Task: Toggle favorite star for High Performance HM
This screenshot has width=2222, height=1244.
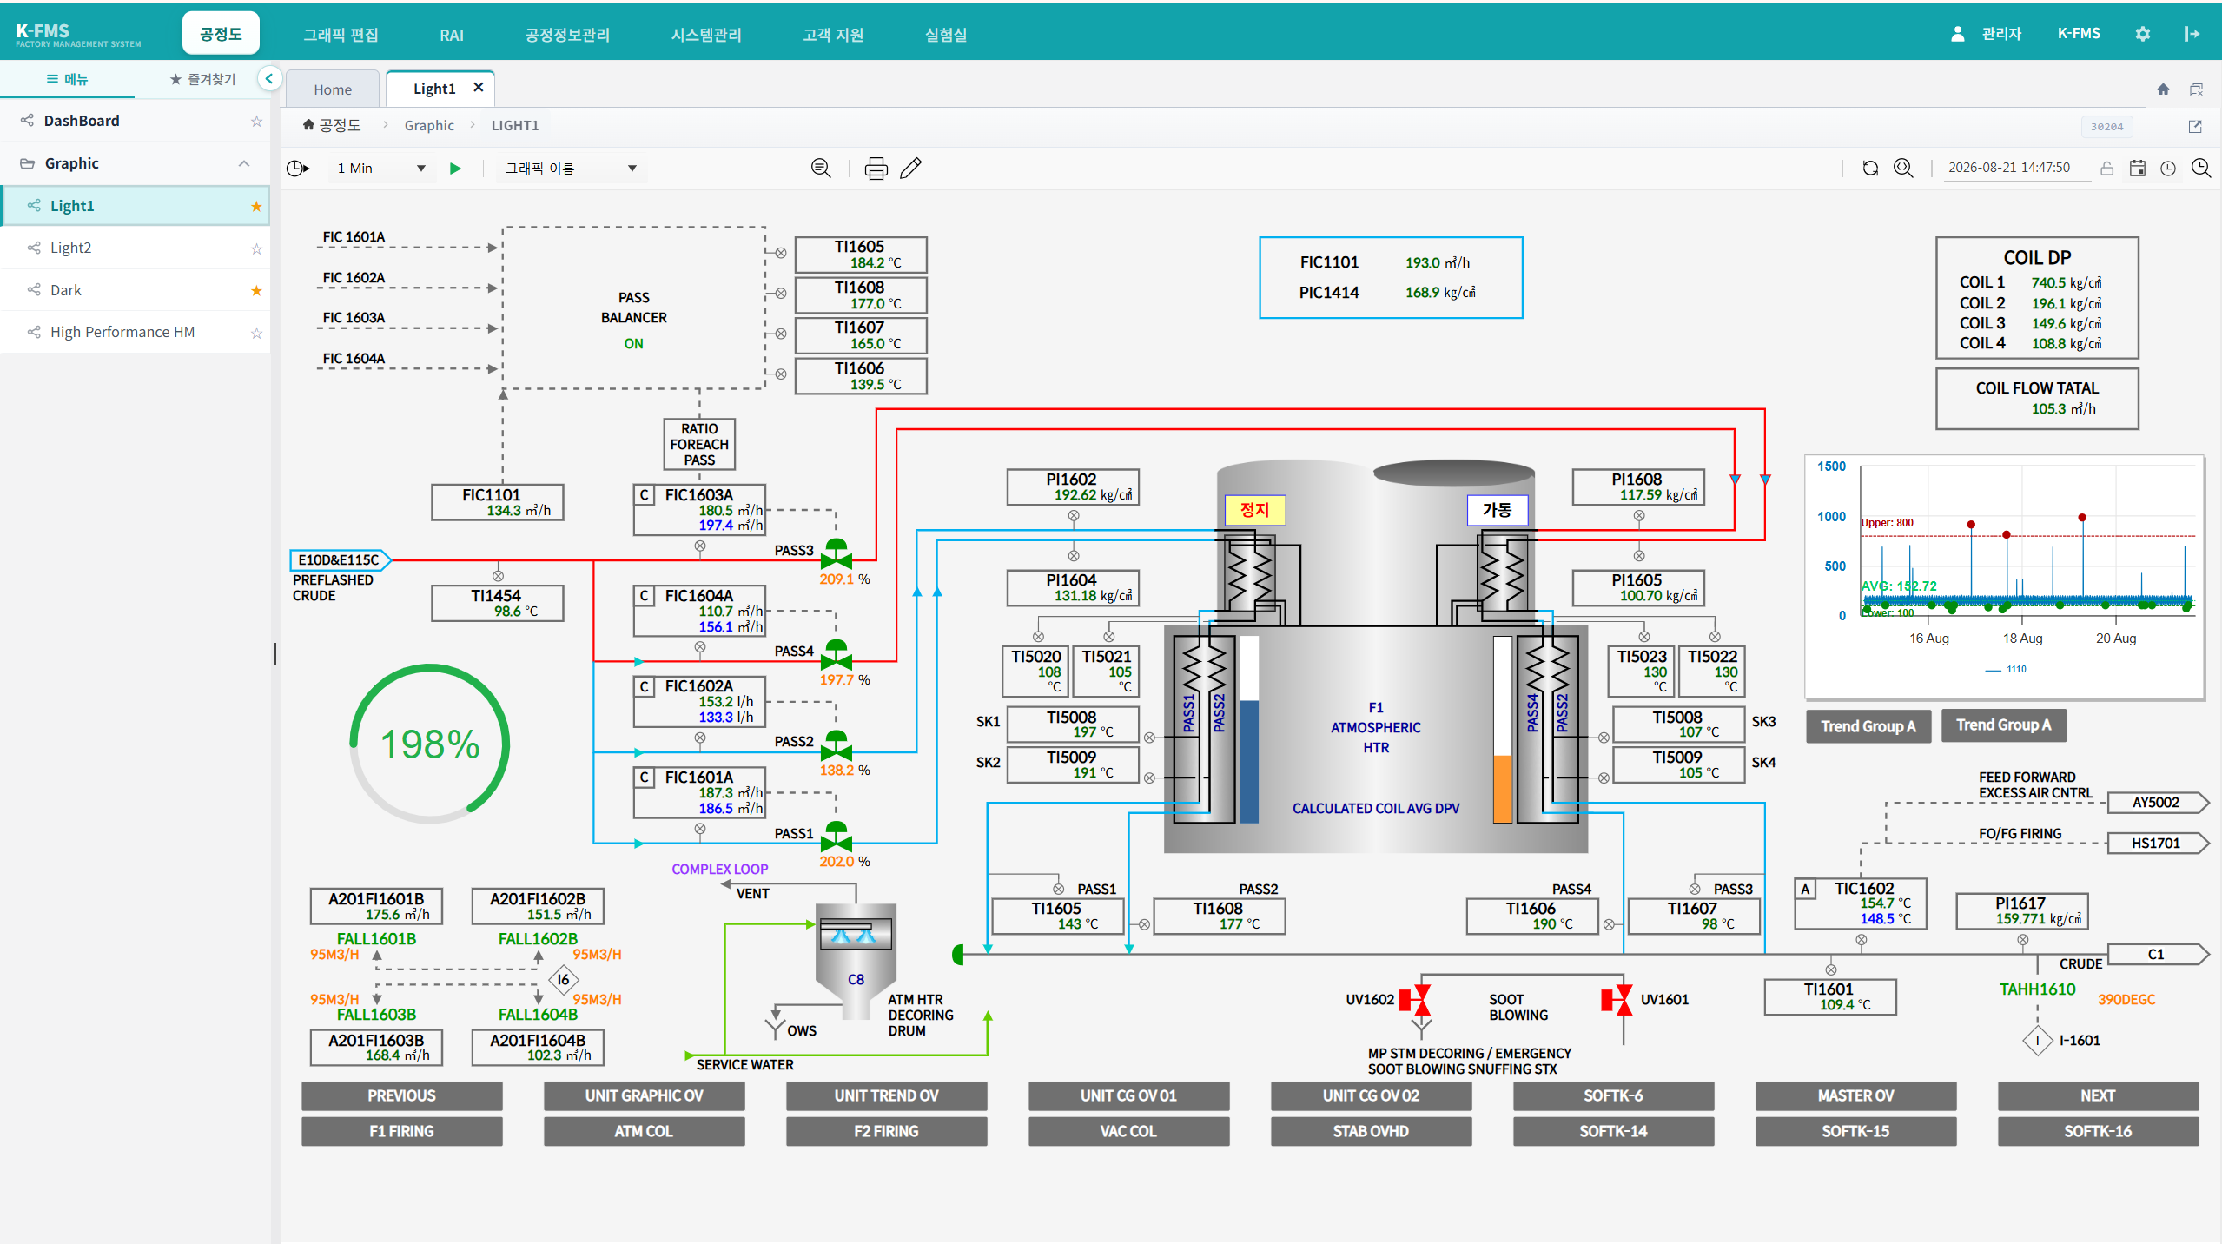Action: (x=256, y=333)
